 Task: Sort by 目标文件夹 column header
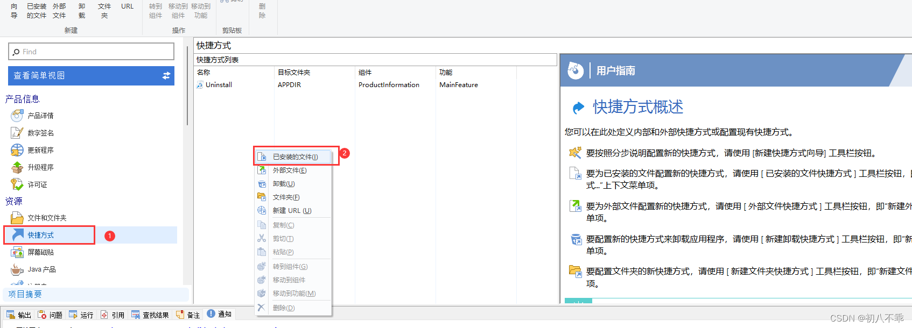point(315,72)
